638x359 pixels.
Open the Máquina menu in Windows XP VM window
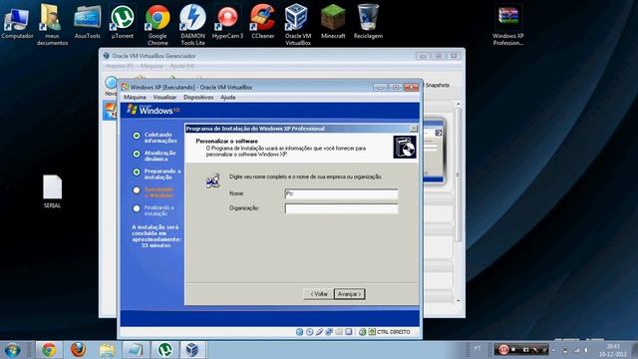pyautogui.click(x=135, y=98)
